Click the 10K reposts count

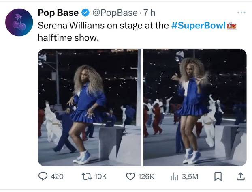pos(100,176)
